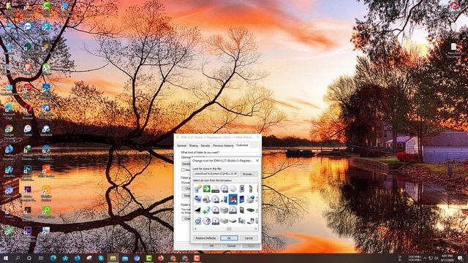The height and width of the screenshot is (263, 468).
Task: Click the icon list scroll left arrow
Action: tap(195, 229)
